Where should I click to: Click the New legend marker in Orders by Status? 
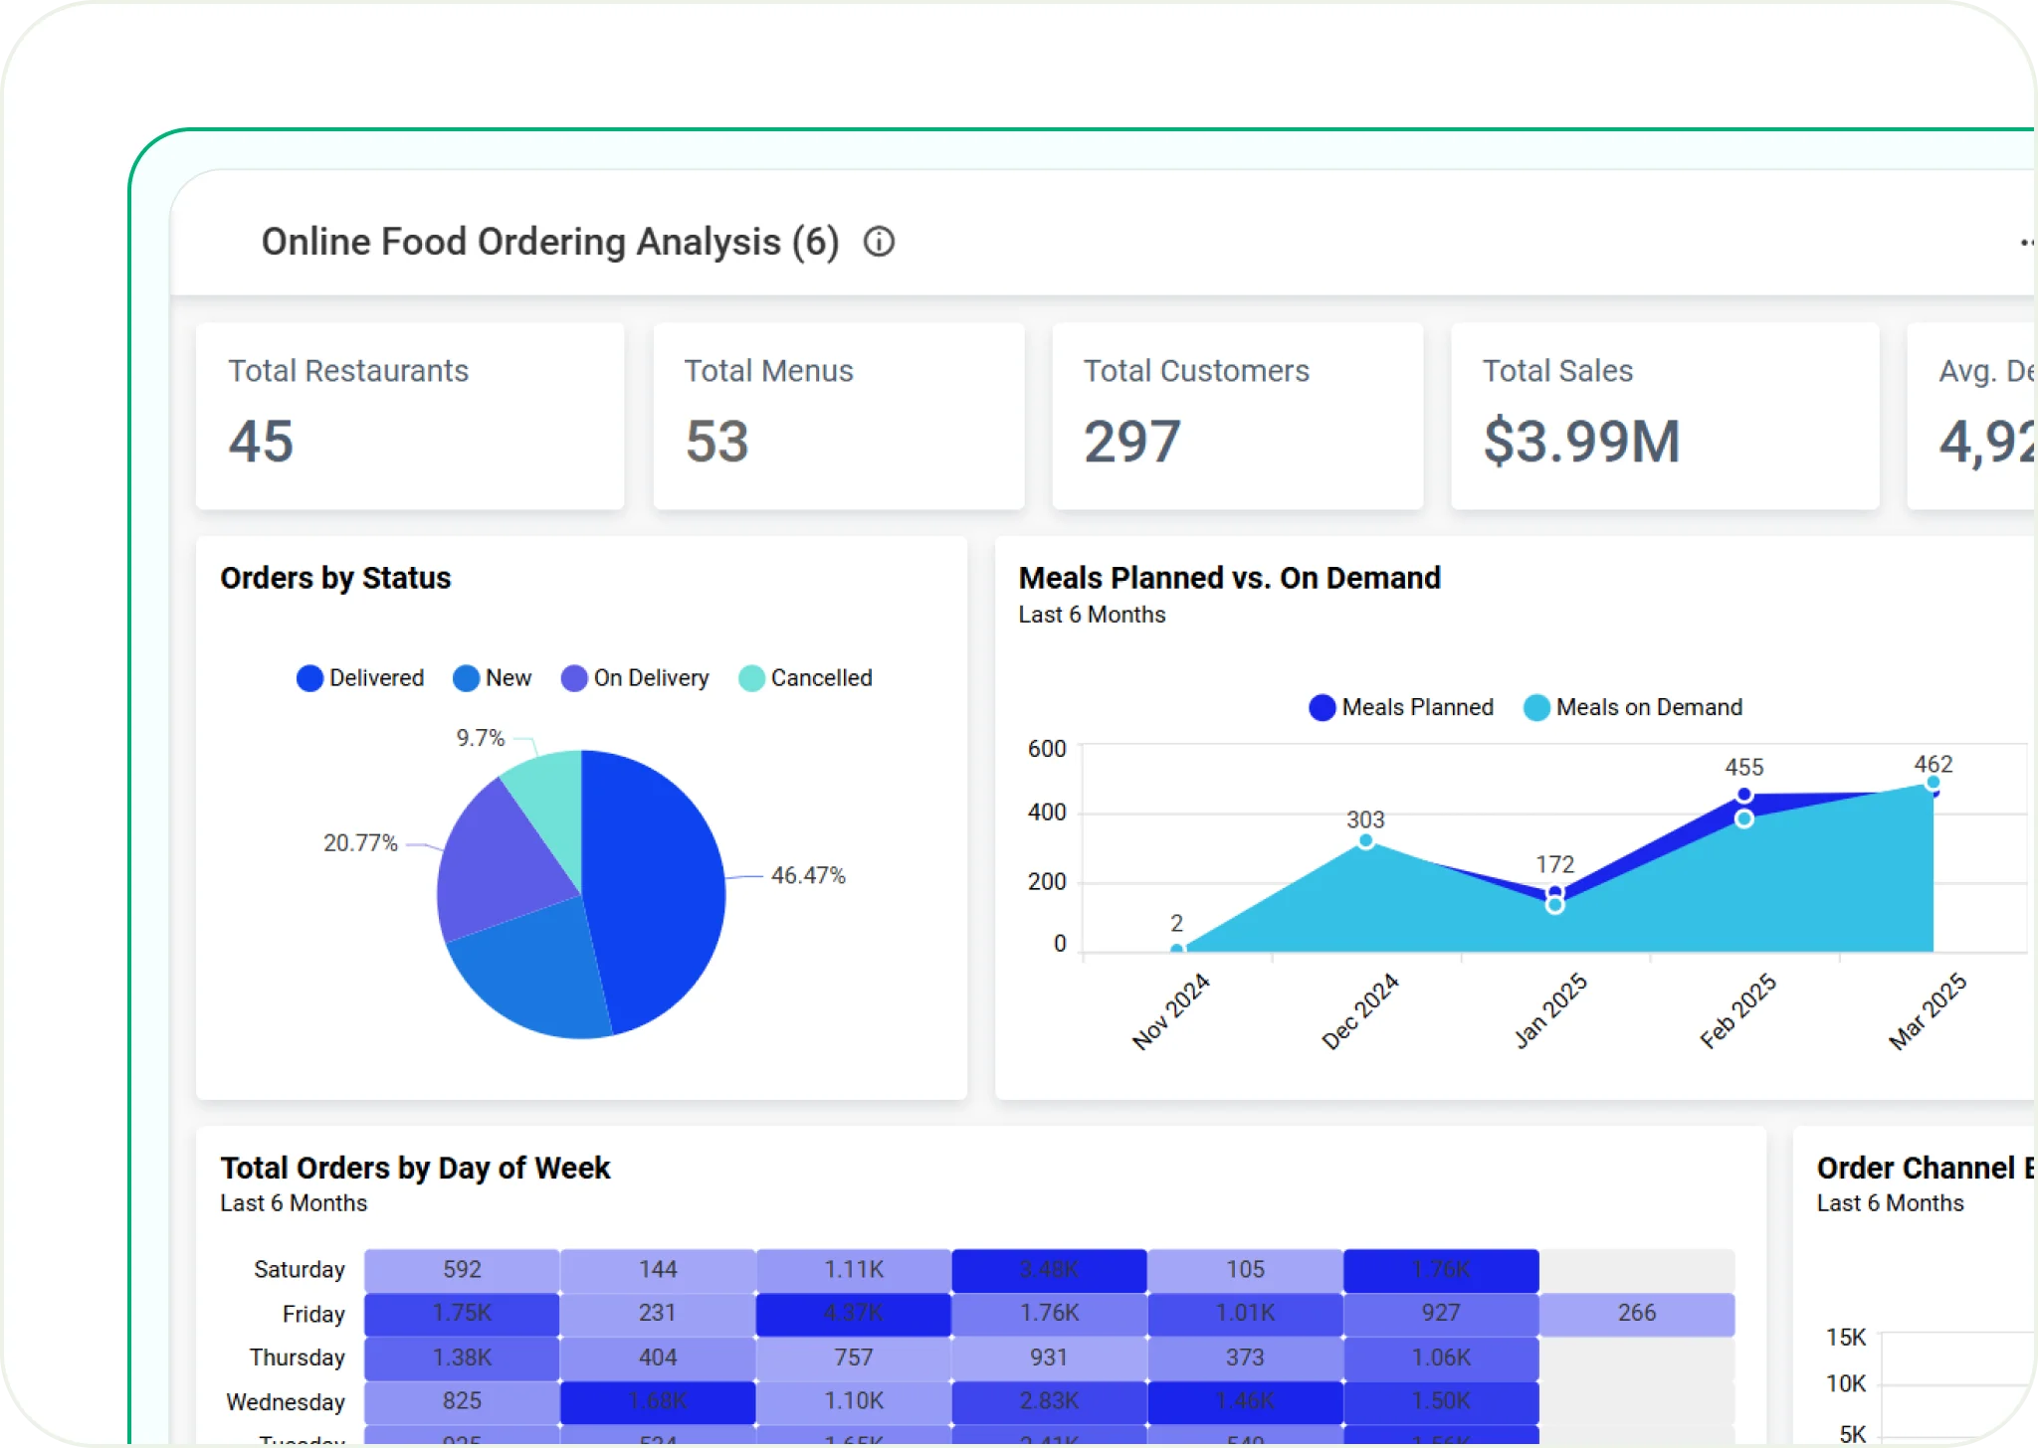465,677
